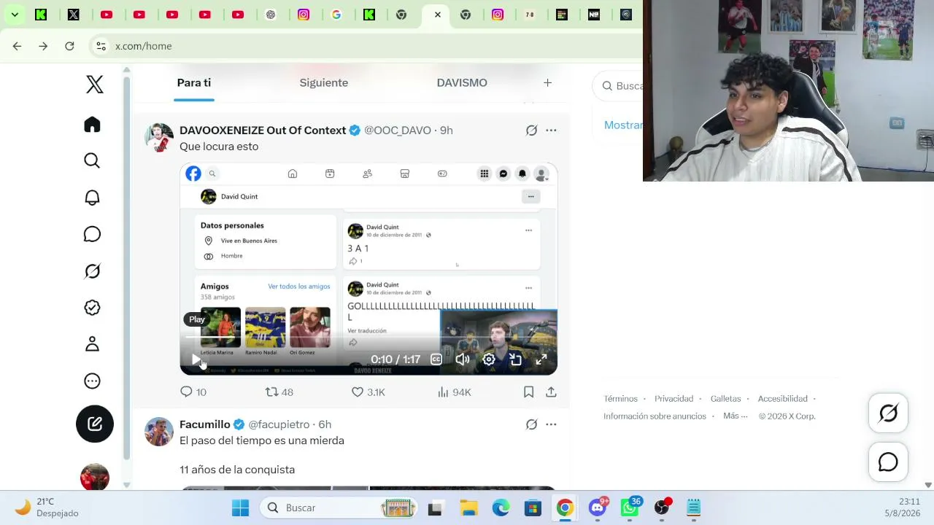Click the X logo in the sidebar
The height and width of the screenshot is (525, 934).
click(x=94, y=85)
